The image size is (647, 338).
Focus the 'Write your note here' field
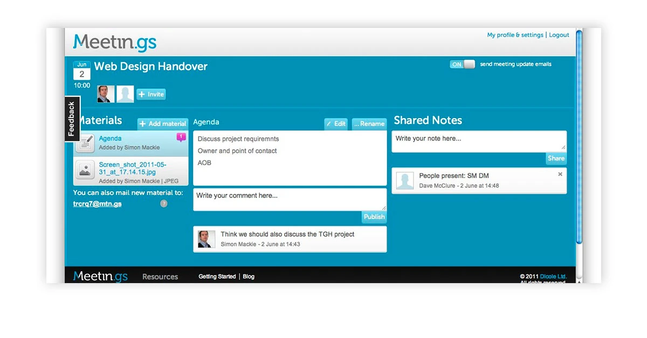(x=479, y=141)
